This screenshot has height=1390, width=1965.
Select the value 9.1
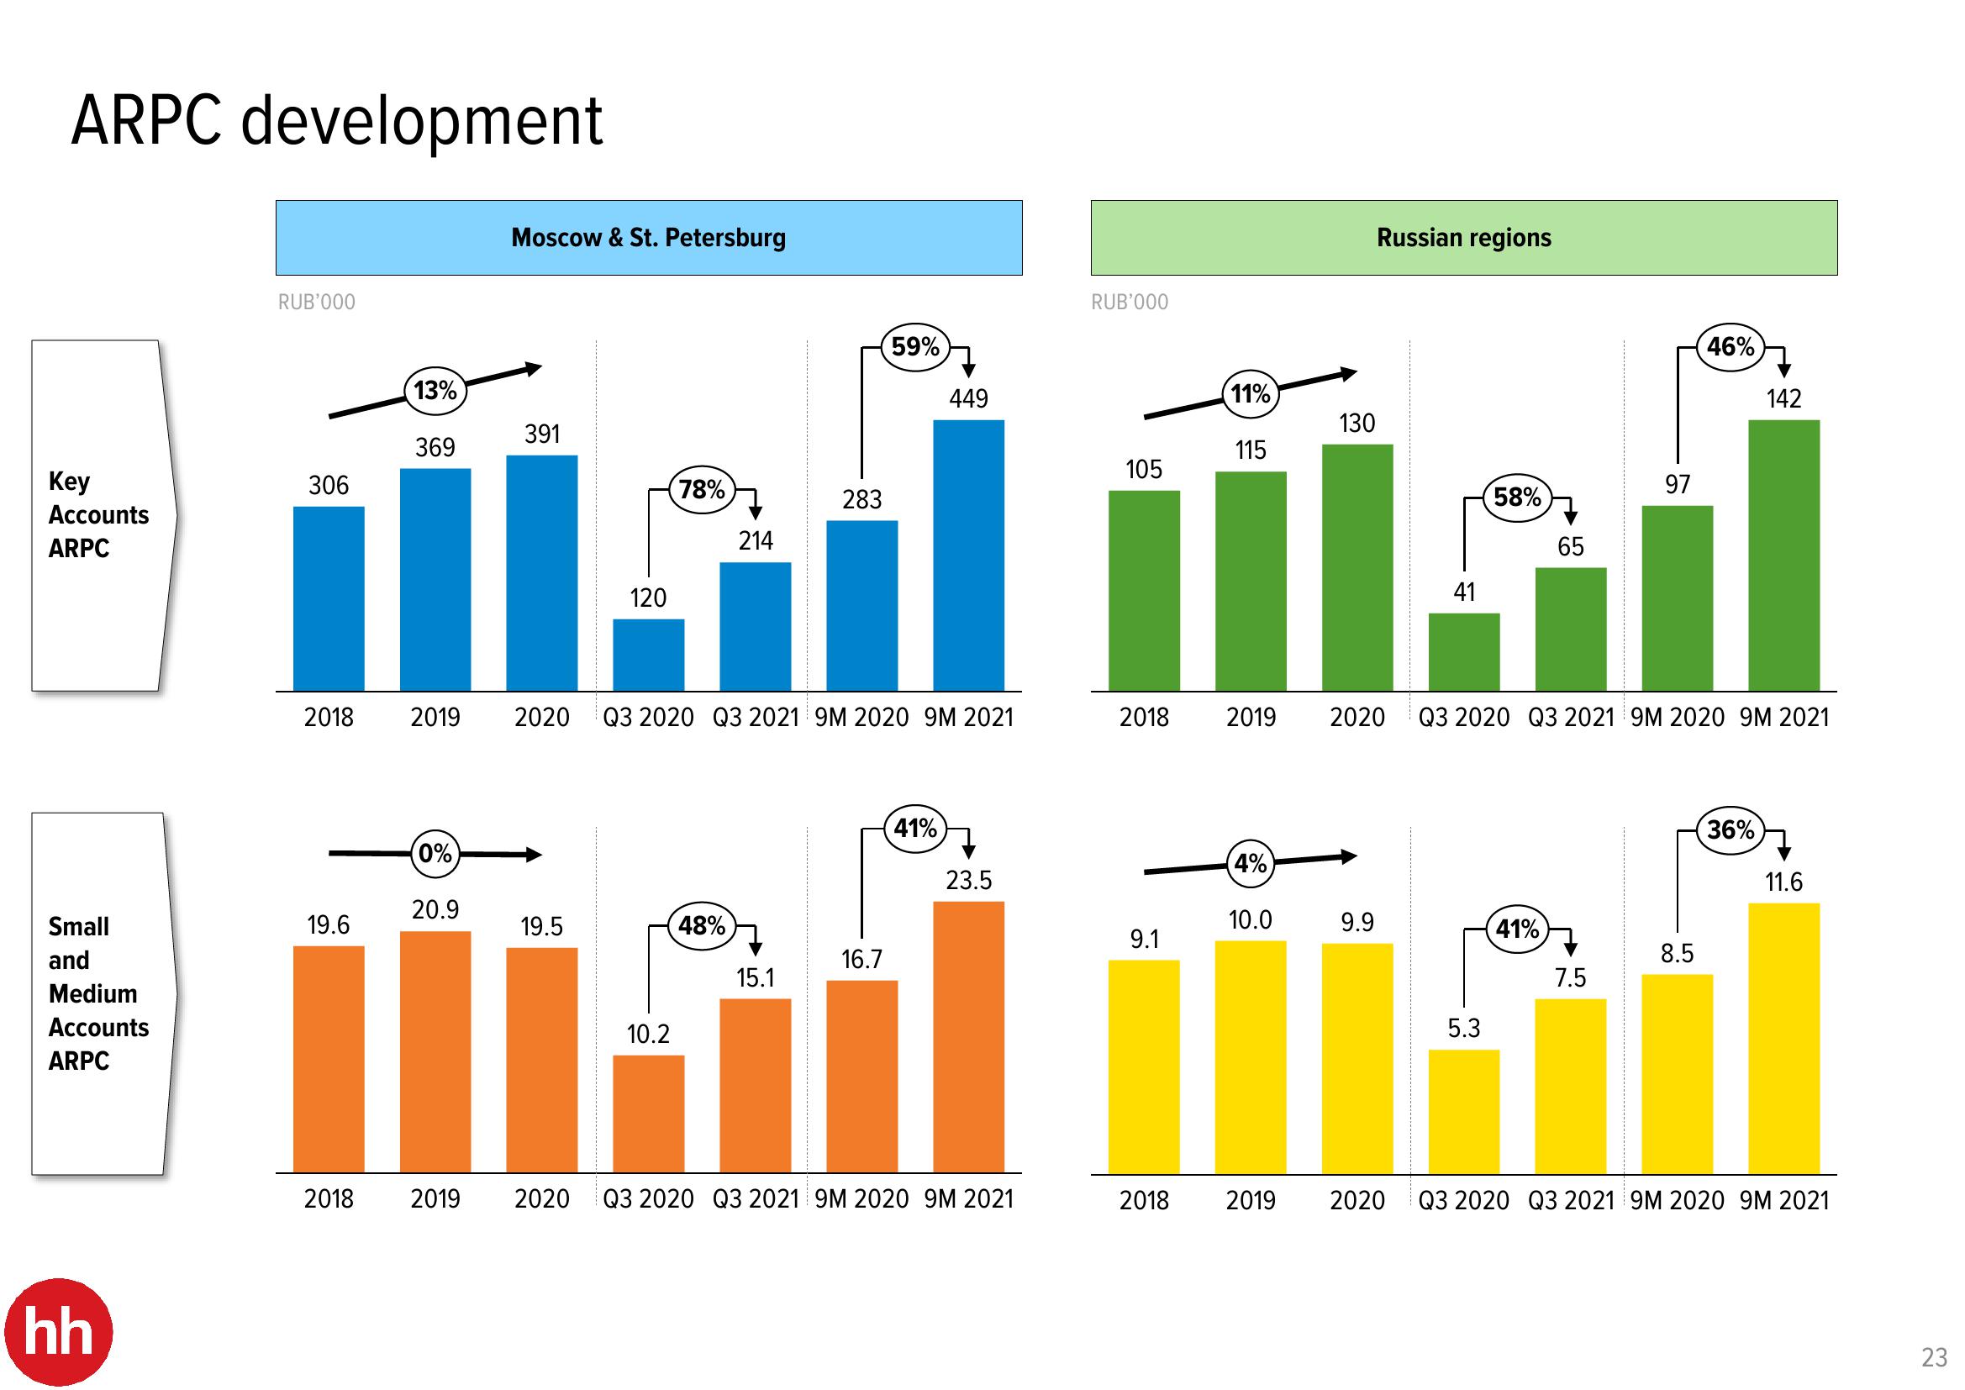(x=1144, y=940)
